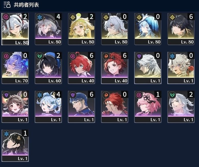Click the ice element icon on the black-hat character
Viewport: 199px width, 167px height.
pos(40,17)
